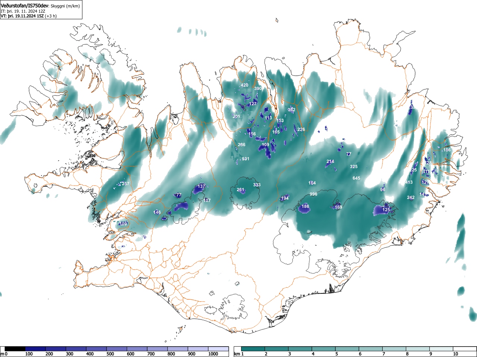Viewport: 477px width, 357px height.
Task: Select the visibility value 128 in the east
Action: 428,163
